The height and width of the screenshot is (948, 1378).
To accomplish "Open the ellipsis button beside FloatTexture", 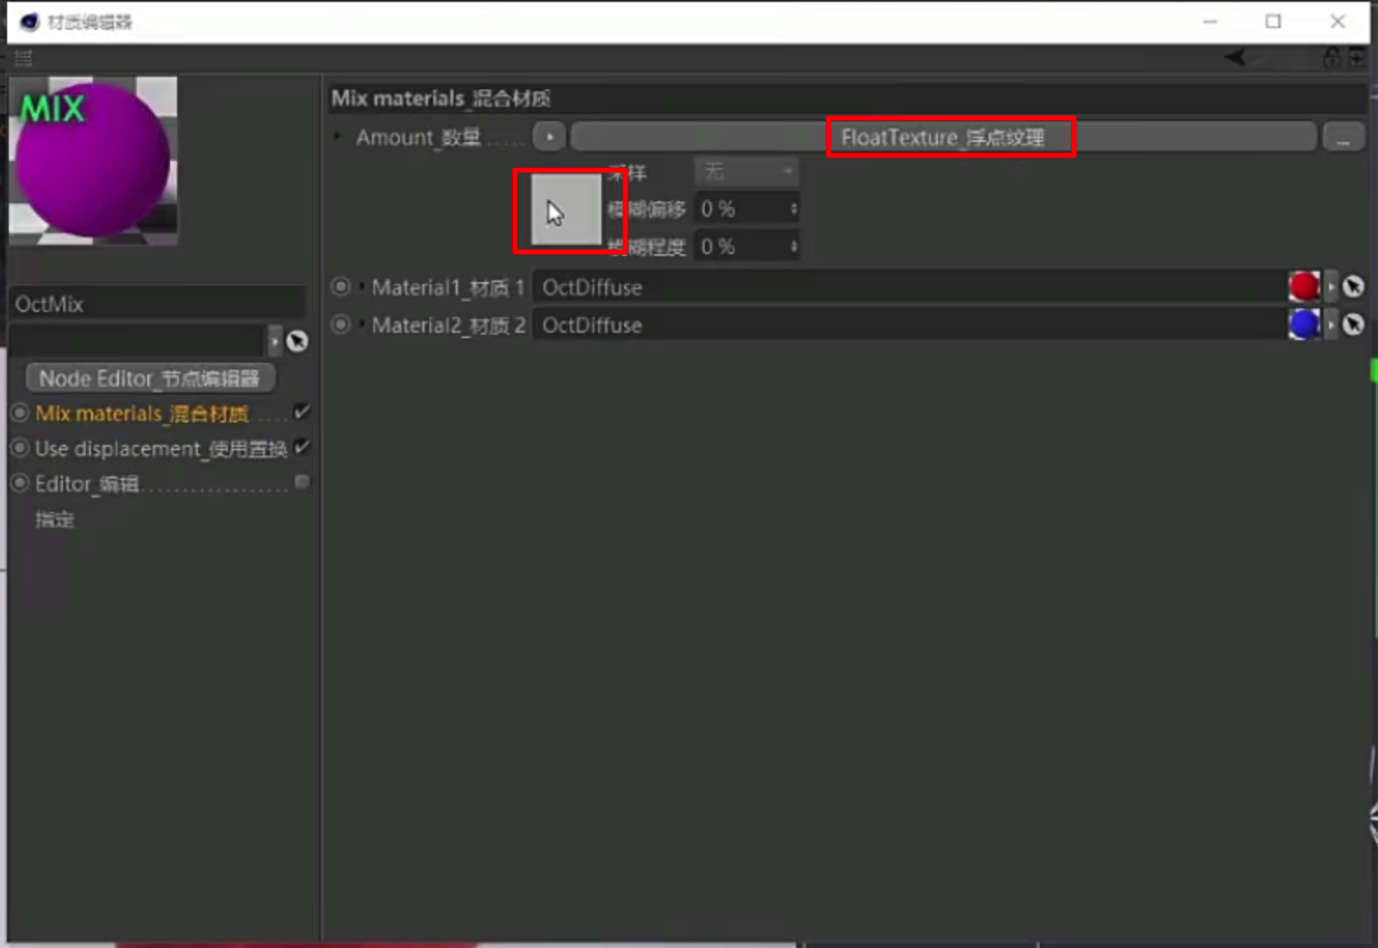I will click(1343, 138).
